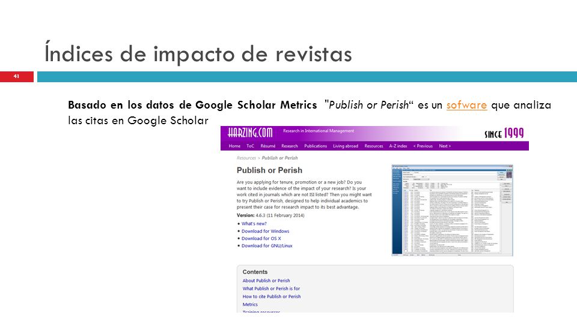Image resolution: width=577 pixels, height=324 pixels.
Task: Open the Publish or Perish screenshot thumbnail
Action: 452,210
